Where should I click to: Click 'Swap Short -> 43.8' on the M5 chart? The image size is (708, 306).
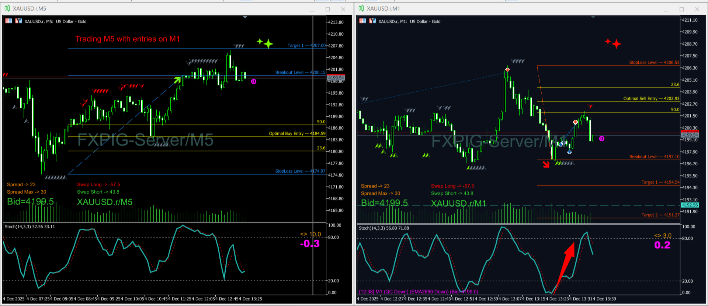point(98,192)
